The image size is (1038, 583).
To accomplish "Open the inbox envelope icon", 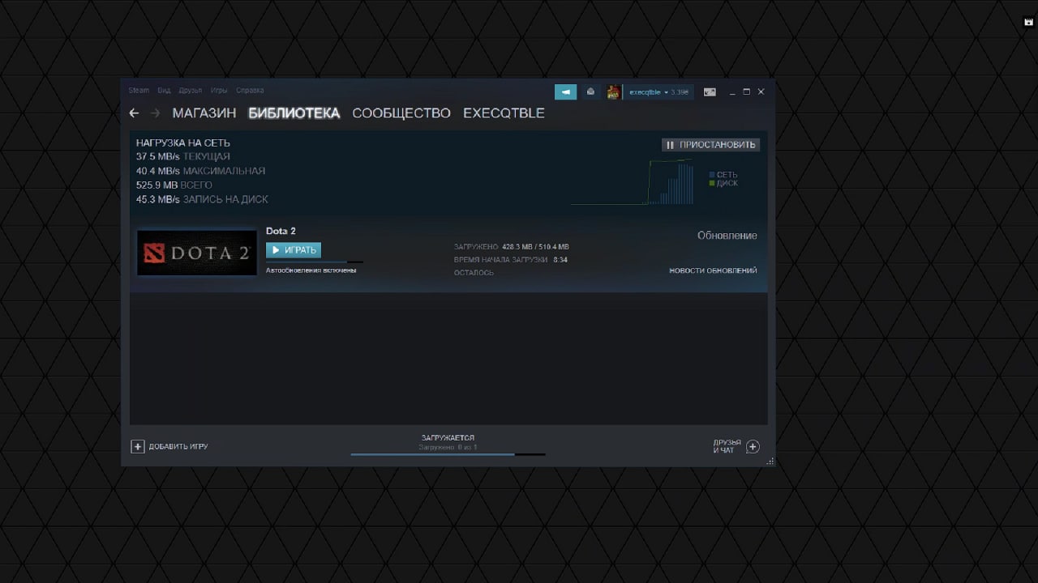I will 590,91.
